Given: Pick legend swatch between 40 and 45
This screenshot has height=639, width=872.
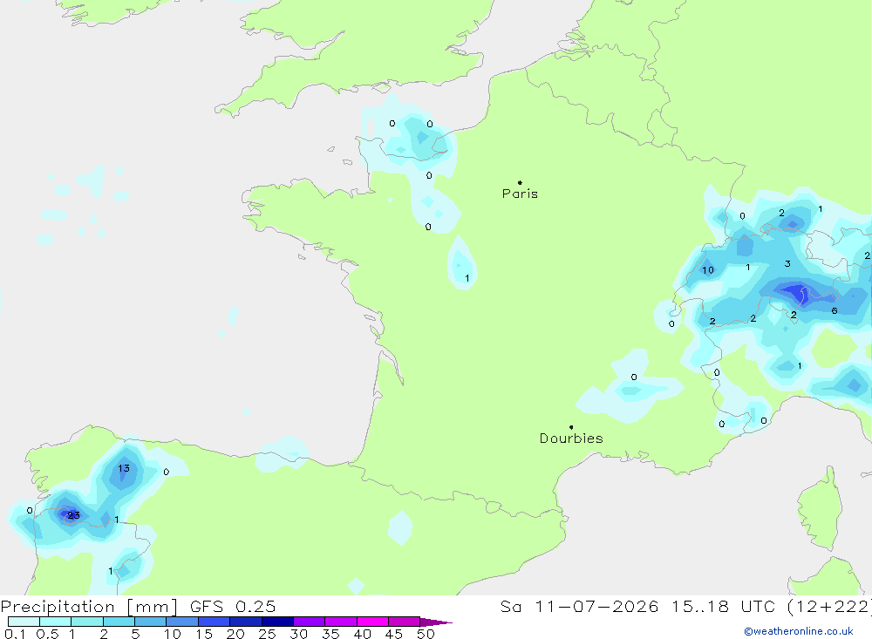Looking at the screenshot, I should 372,622.
